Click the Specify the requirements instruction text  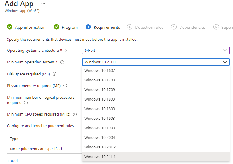72,40
